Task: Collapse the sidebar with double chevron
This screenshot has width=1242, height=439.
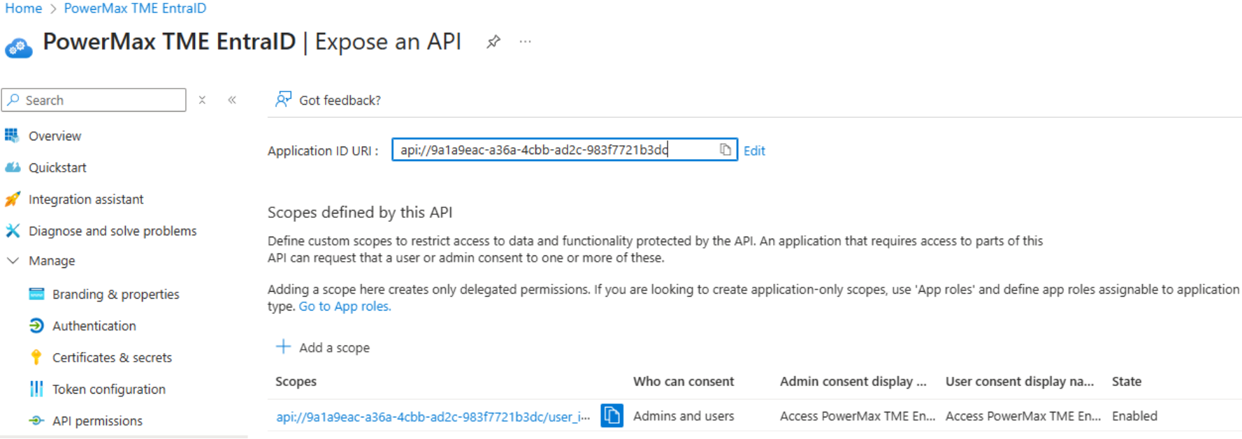Action: tap(232, 100)
